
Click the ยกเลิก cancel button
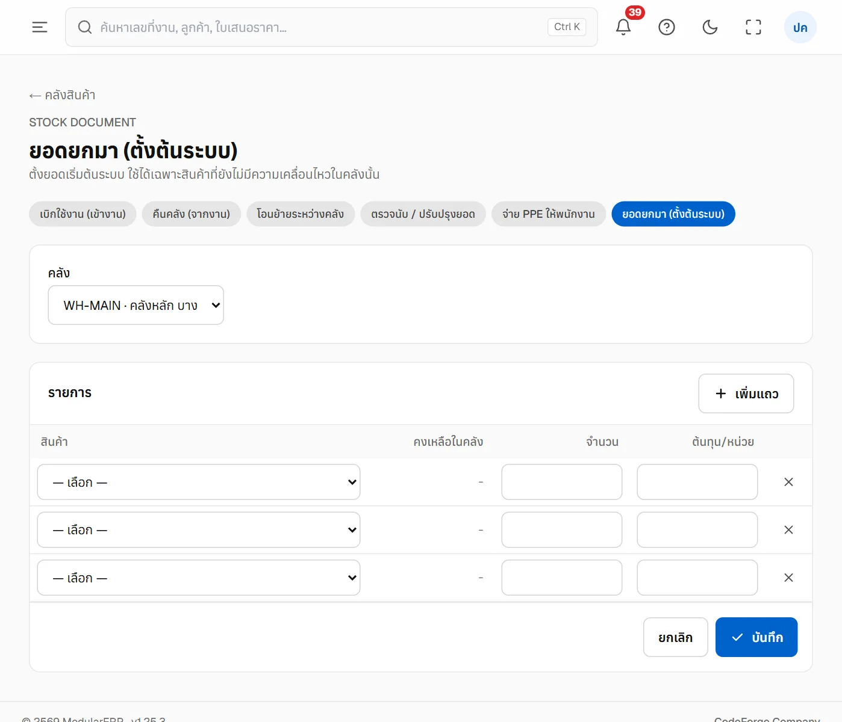[676, 637]
